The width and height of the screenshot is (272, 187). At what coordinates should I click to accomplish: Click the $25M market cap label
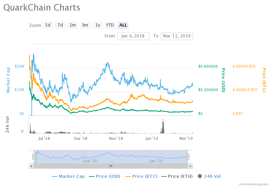tap(19, 90)
